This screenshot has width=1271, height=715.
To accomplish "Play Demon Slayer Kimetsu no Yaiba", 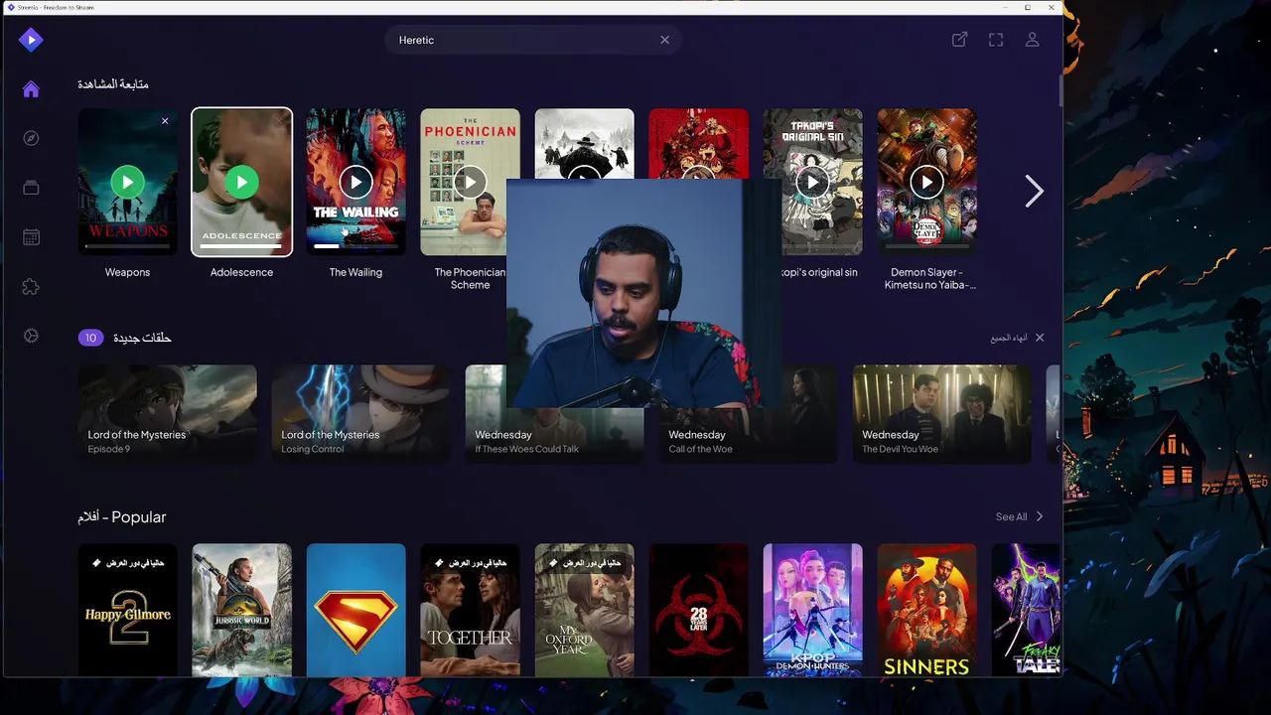I will (x=926, y=182).
